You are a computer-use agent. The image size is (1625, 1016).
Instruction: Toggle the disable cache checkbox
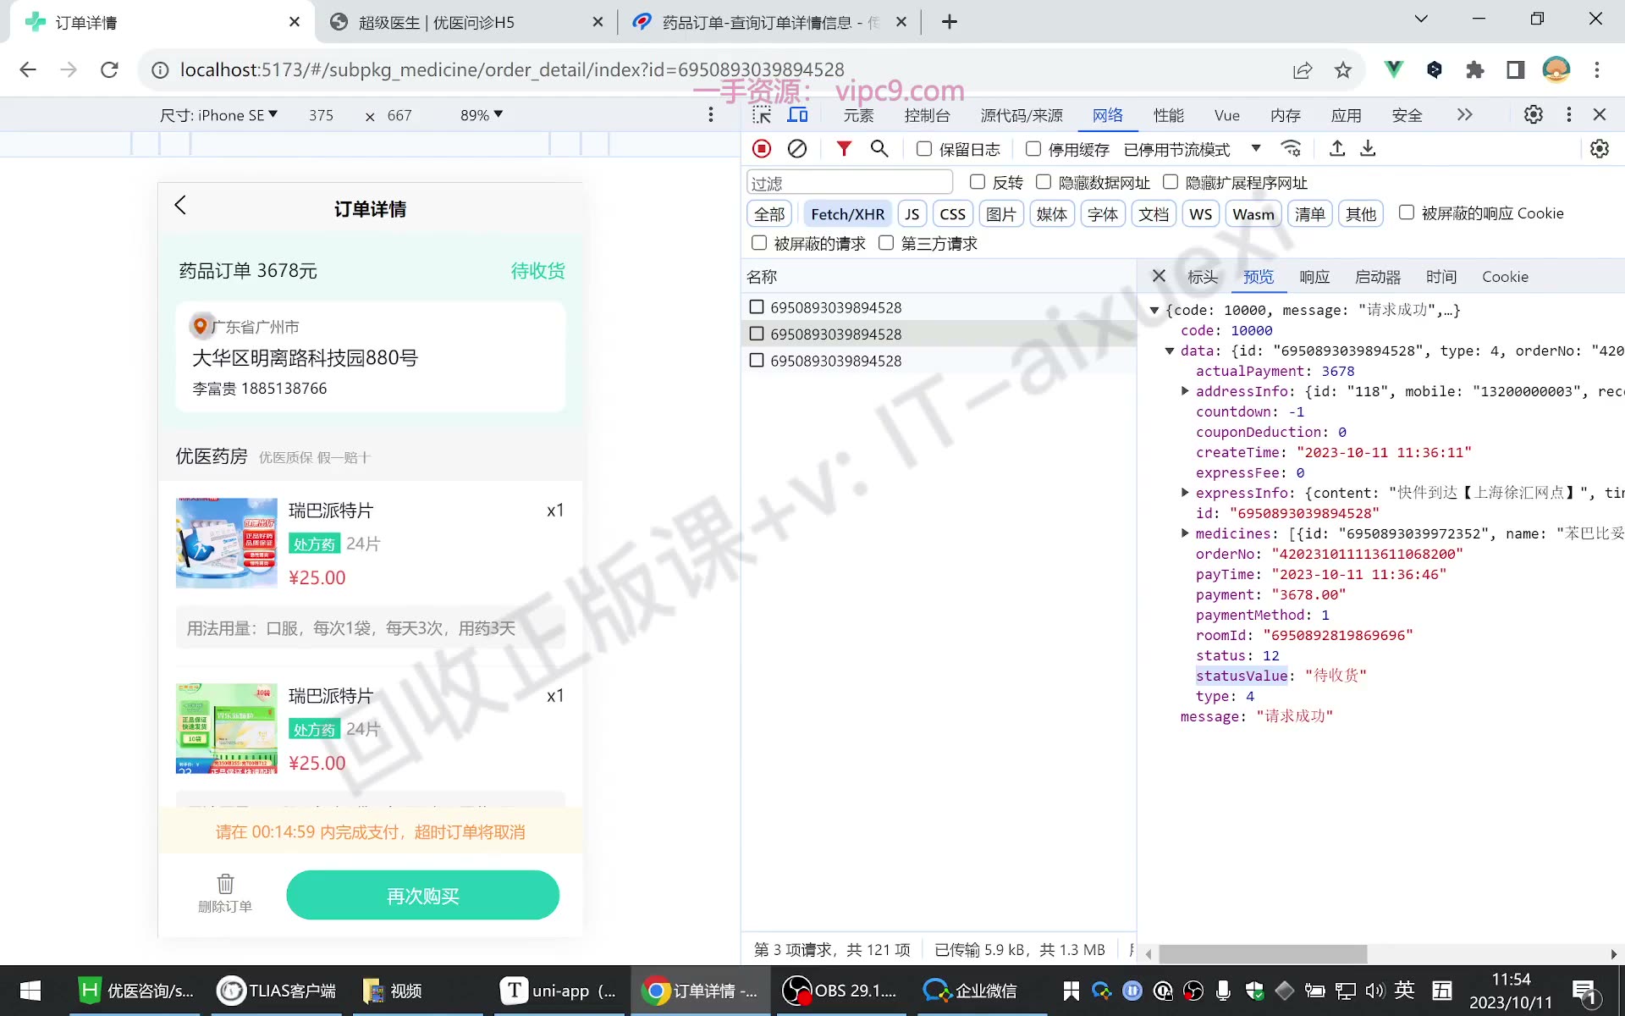(x=1033, y=149)
